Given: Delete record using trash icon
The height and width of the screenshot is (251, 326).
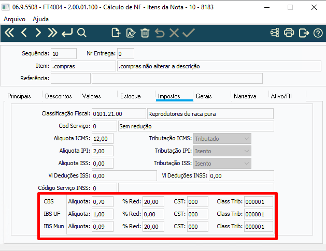Looking at the screenshot, I should pos(145,33).
